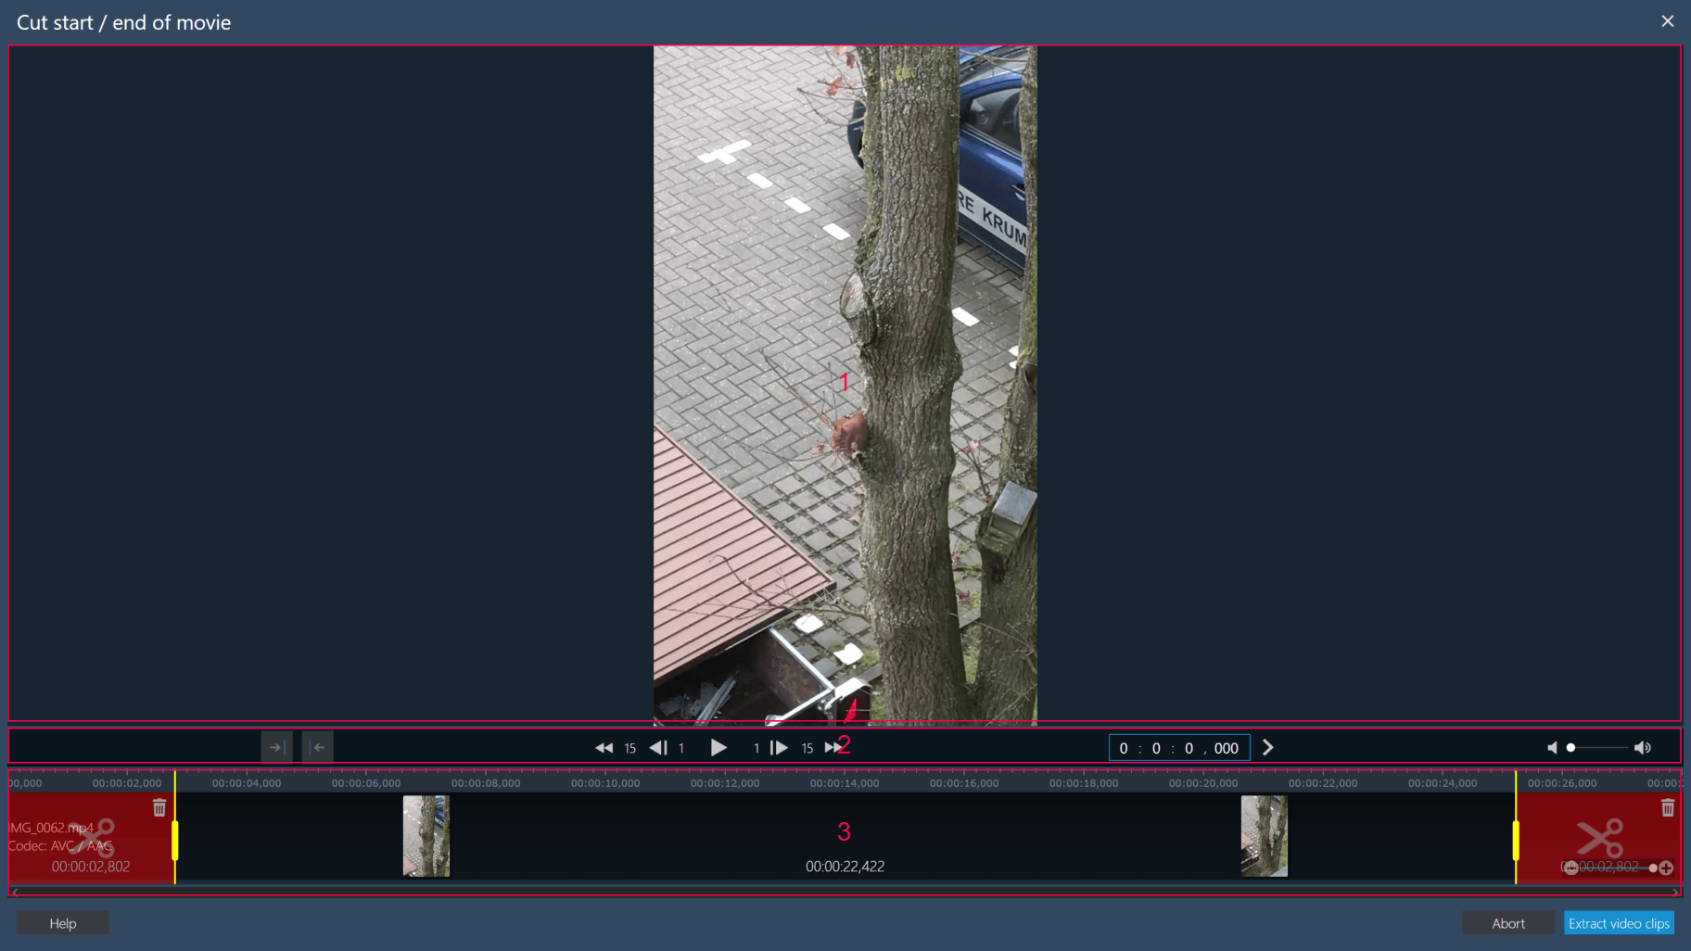Delete the start cut with trash icon
The width and height of the screenshot is (1691, 951).
tap(159, 808)
